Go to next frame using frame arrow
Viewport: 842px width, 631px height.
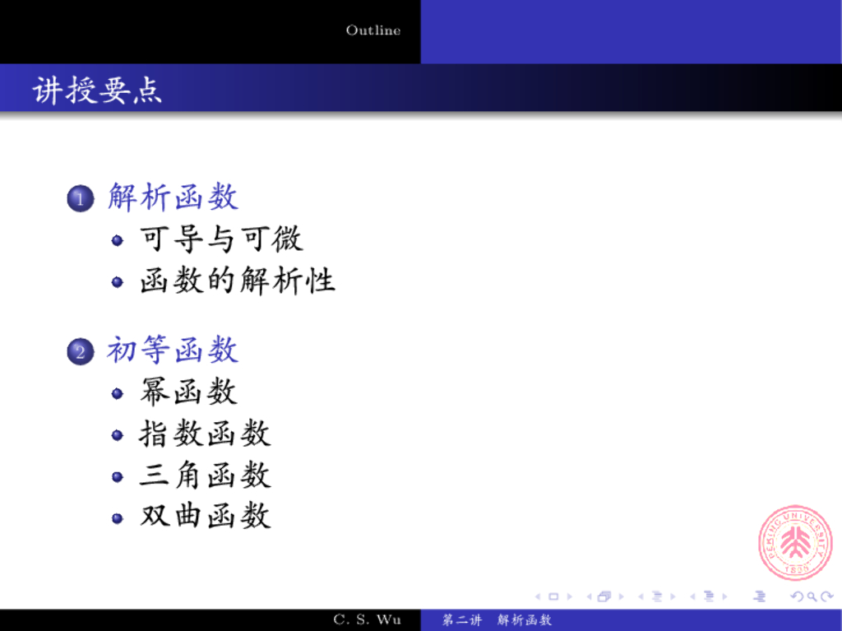pyautogui.click(x=622, y=596)
